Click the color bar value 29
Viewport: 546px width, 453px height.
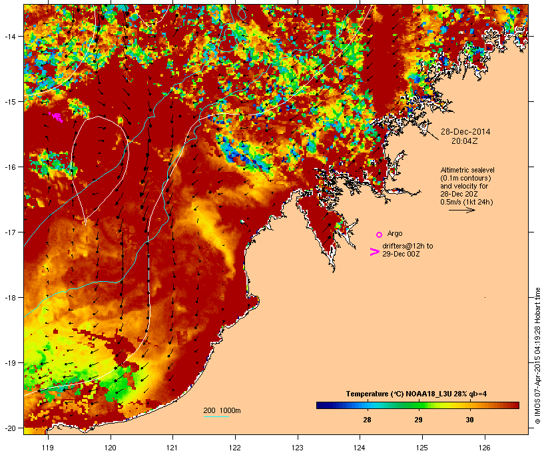point(418,420)
